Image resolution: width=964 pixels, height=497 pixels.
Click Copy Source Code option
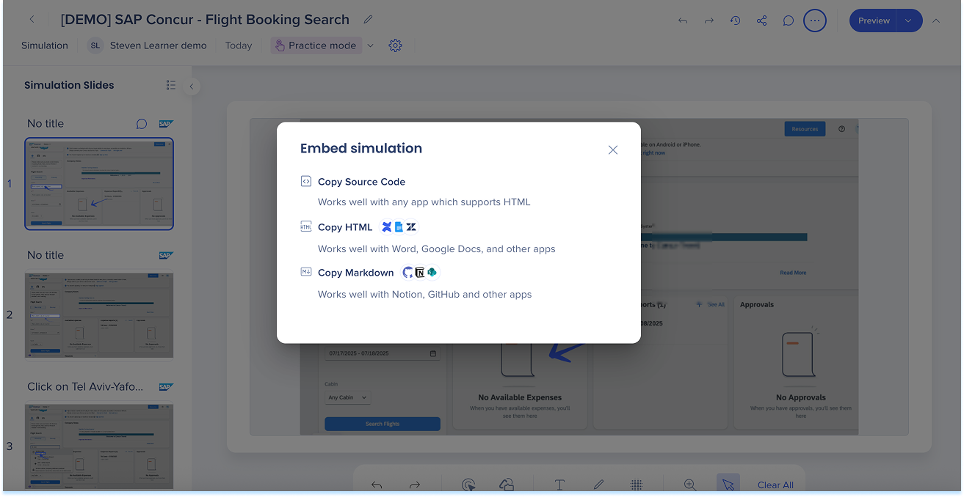click(361, 182)
